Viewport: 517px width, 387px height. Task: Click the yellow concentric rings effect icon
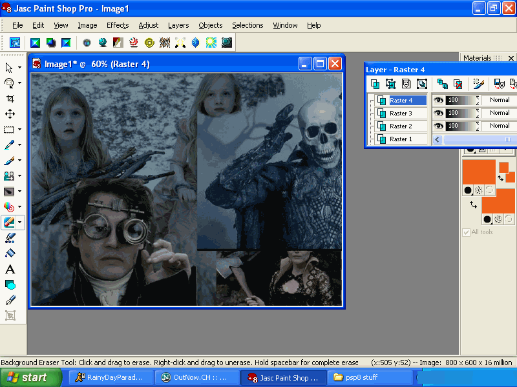click(x=149, y=43)
